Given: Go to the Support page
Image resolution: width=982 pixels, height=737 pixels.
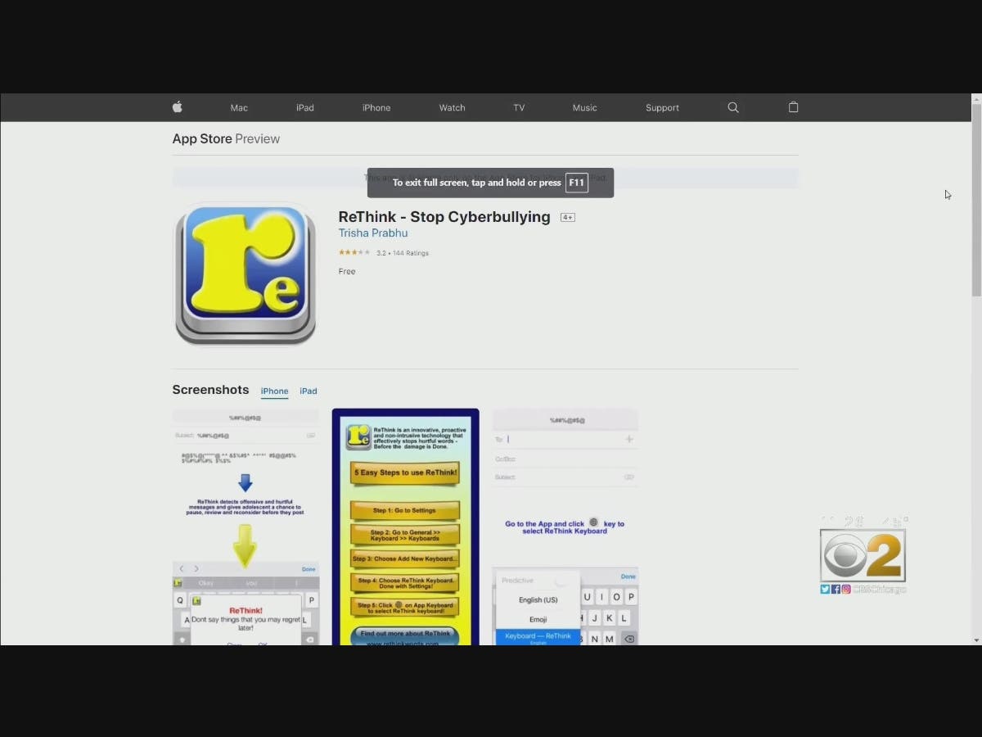Looking at the screenshot, I should (x=662, y=108).
